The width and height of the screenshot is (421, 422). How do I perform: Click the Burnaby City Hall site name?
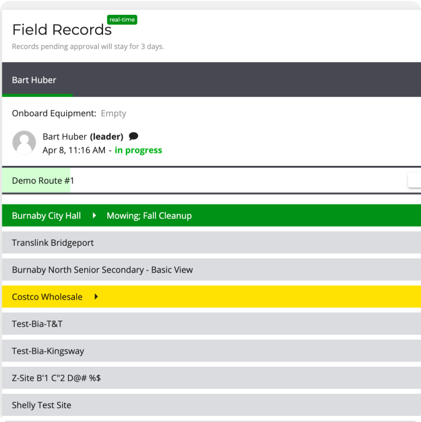[x=46, y=216]
